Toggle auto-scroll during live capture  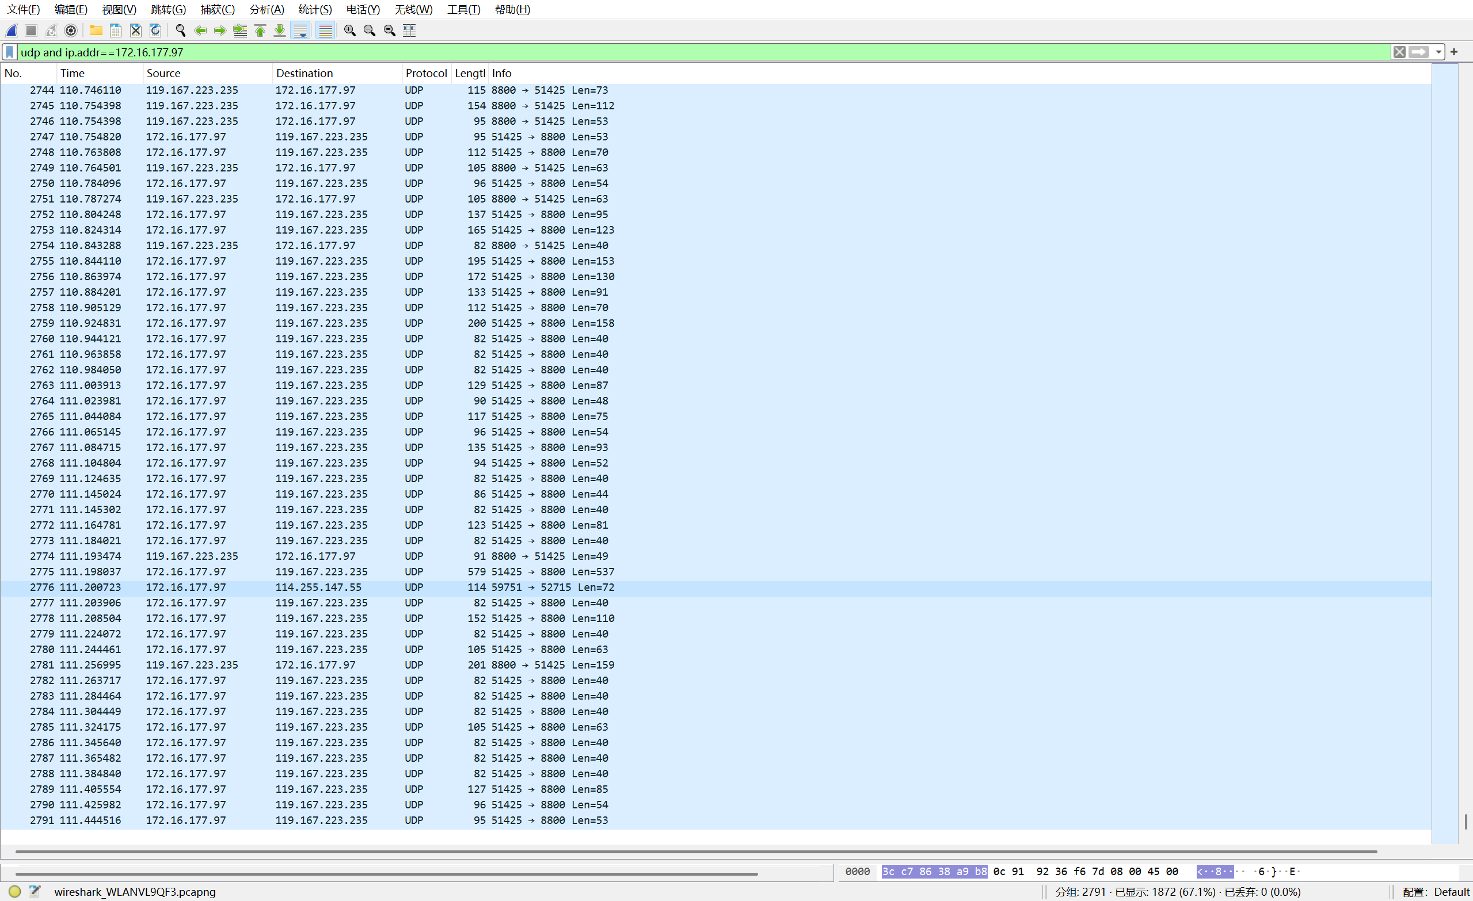pyautogui.click(x=300, y=30)
